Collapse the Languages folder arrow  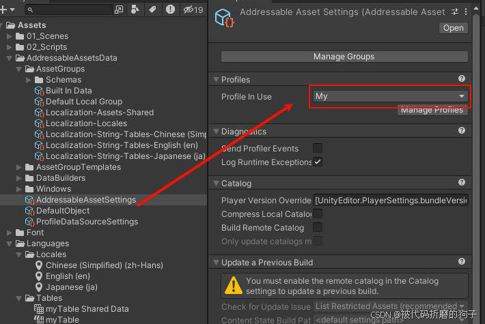[10, 244]
